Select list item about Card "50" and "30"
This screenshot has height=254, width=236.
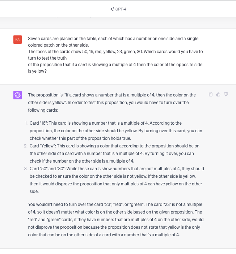coord(117,180)
